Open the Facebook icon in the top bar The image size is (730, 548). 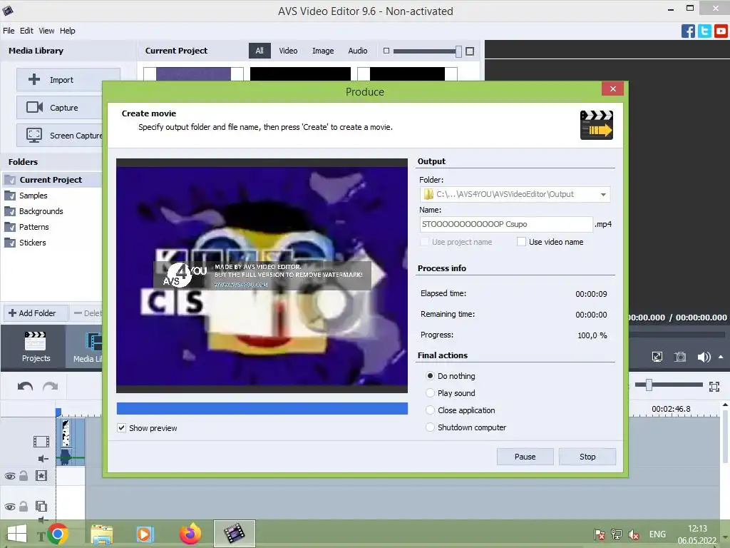pos(688,31)
